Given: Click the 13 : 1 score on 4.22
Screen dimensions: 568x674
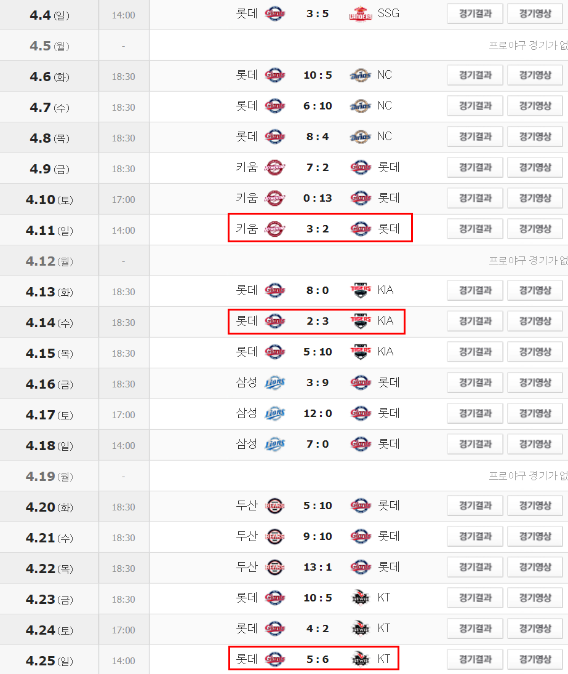Looking at the screenshot, I should pos(318,567).
